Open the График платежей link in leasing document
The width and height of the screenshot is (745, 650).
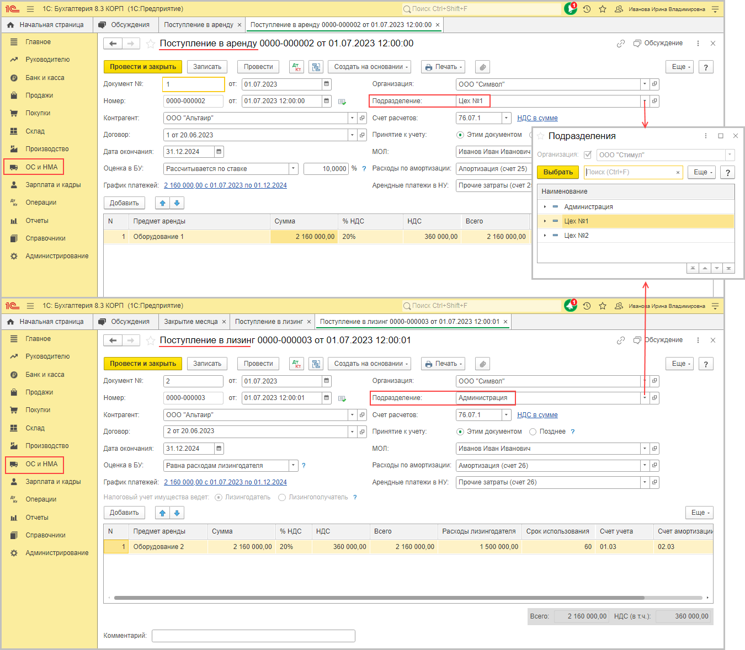[225, 482]
